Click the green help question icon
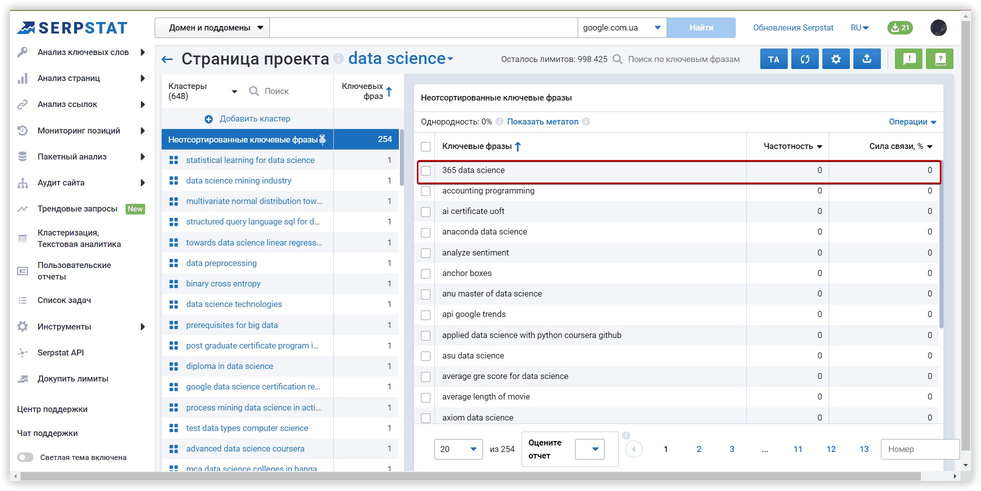 939,59
